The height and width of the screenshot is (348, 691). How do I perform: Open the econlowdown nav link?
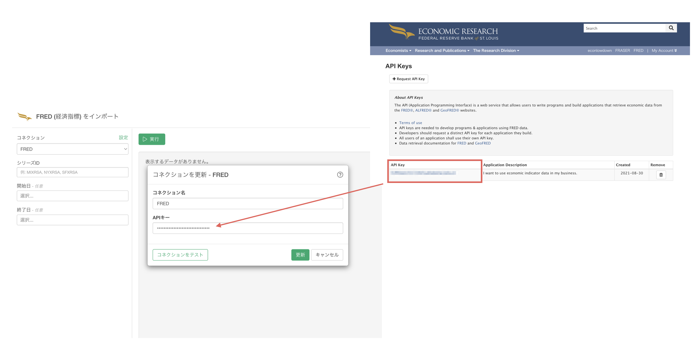click(599, 50)
